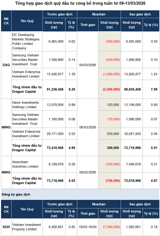Click the 09/03/2026 transaction date cell
Screen dimensions: 160x236
[x=87, y=172]
